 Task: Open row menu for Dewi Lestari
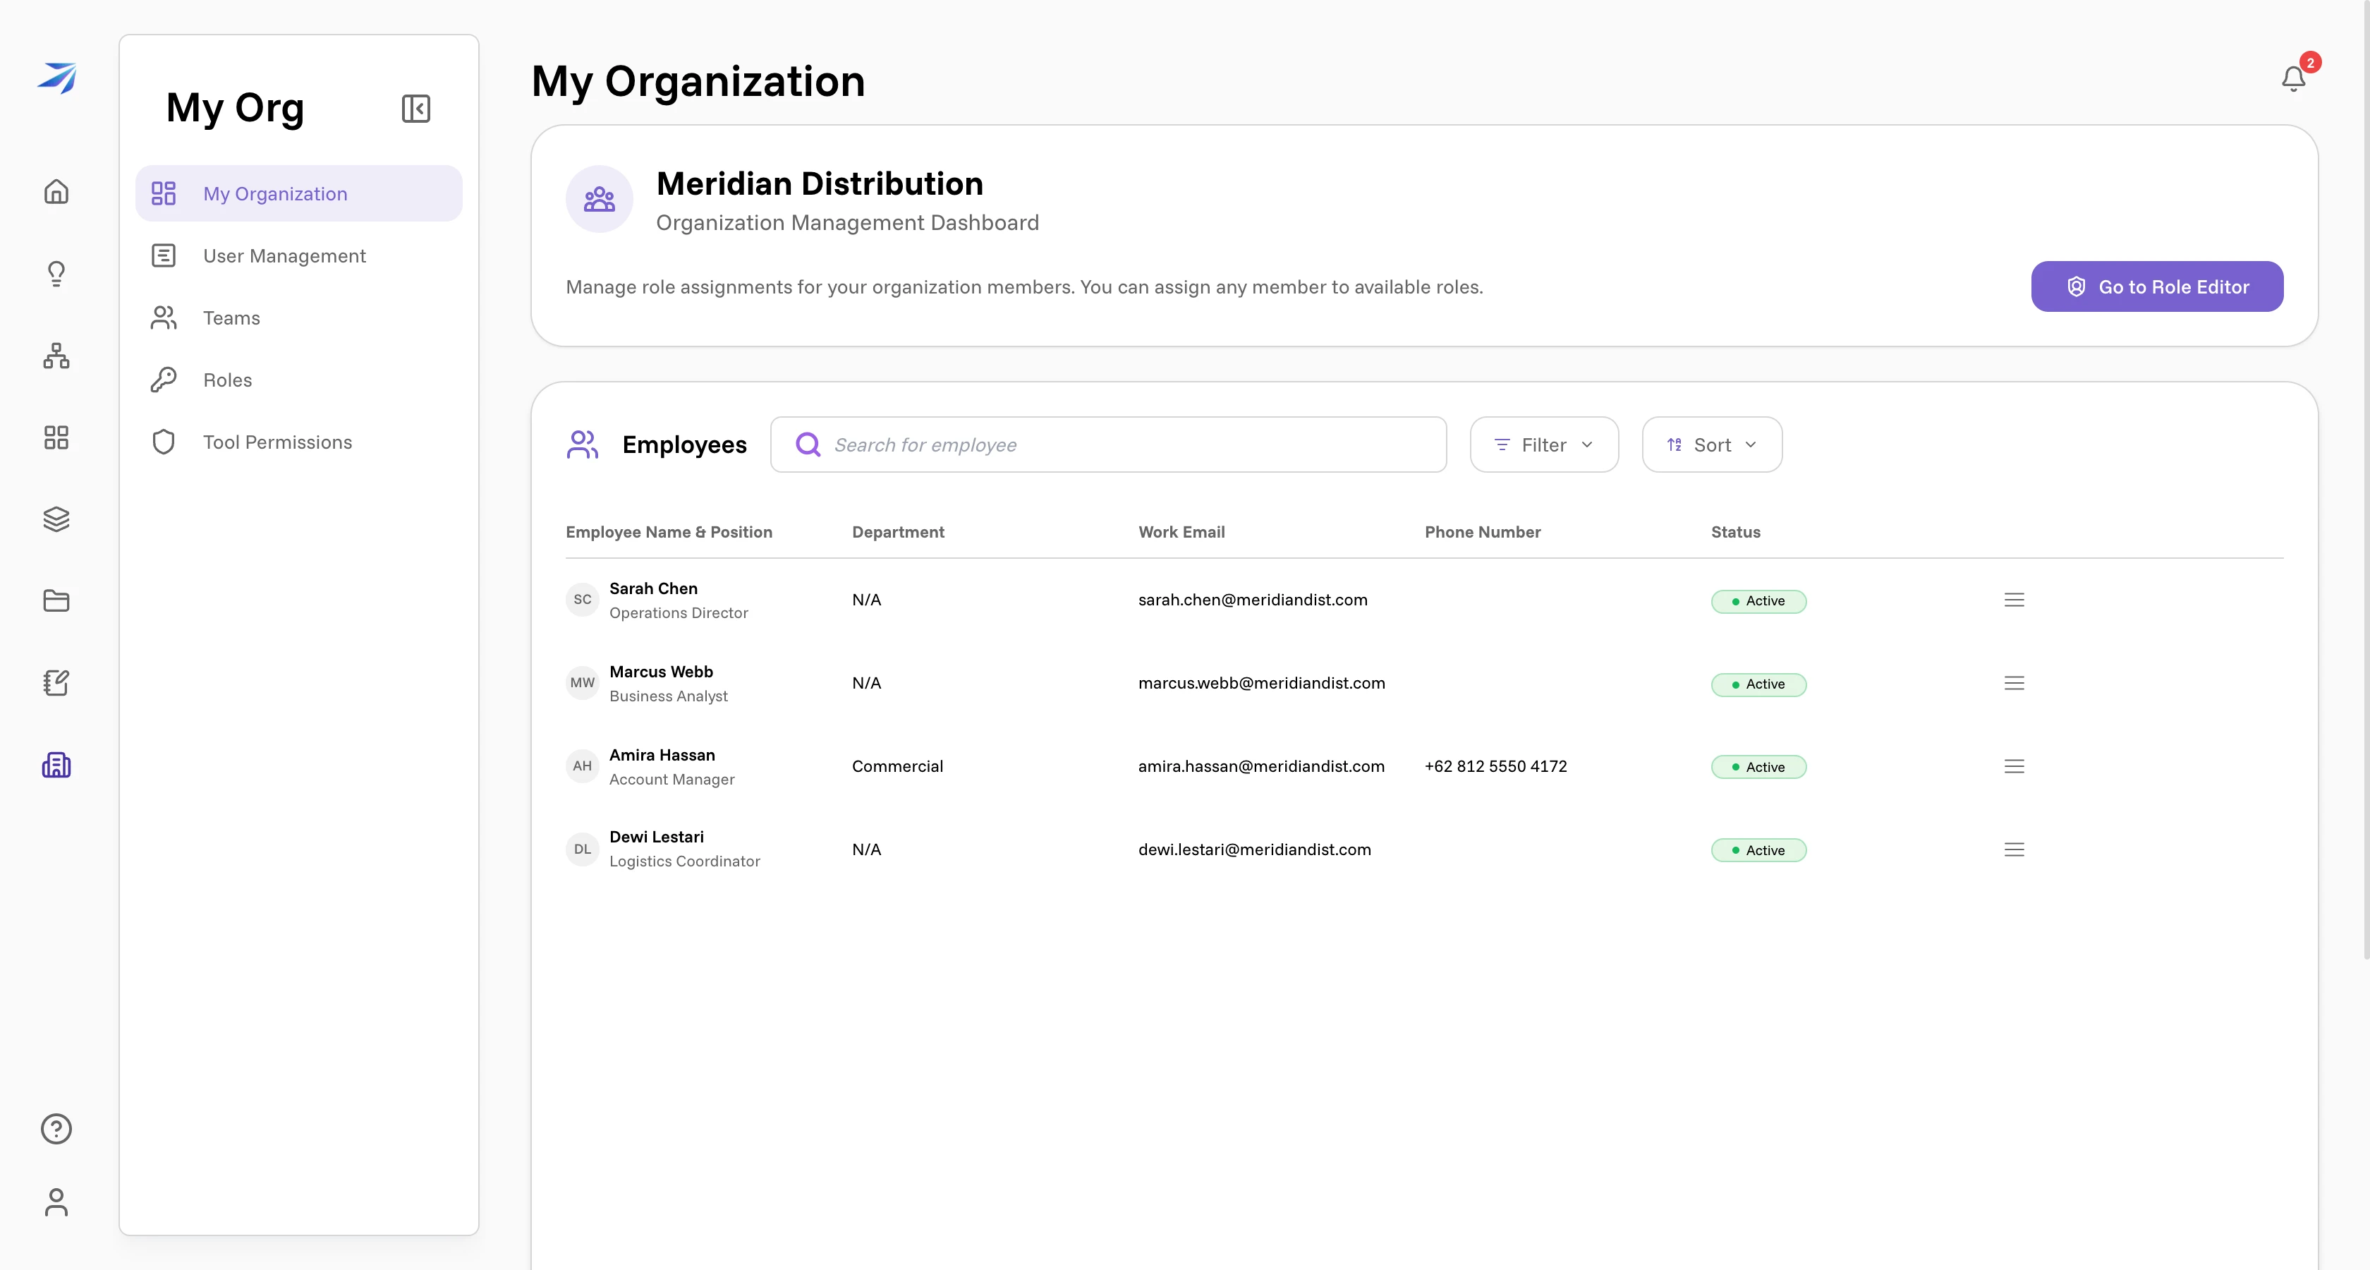pos(2014,849)
